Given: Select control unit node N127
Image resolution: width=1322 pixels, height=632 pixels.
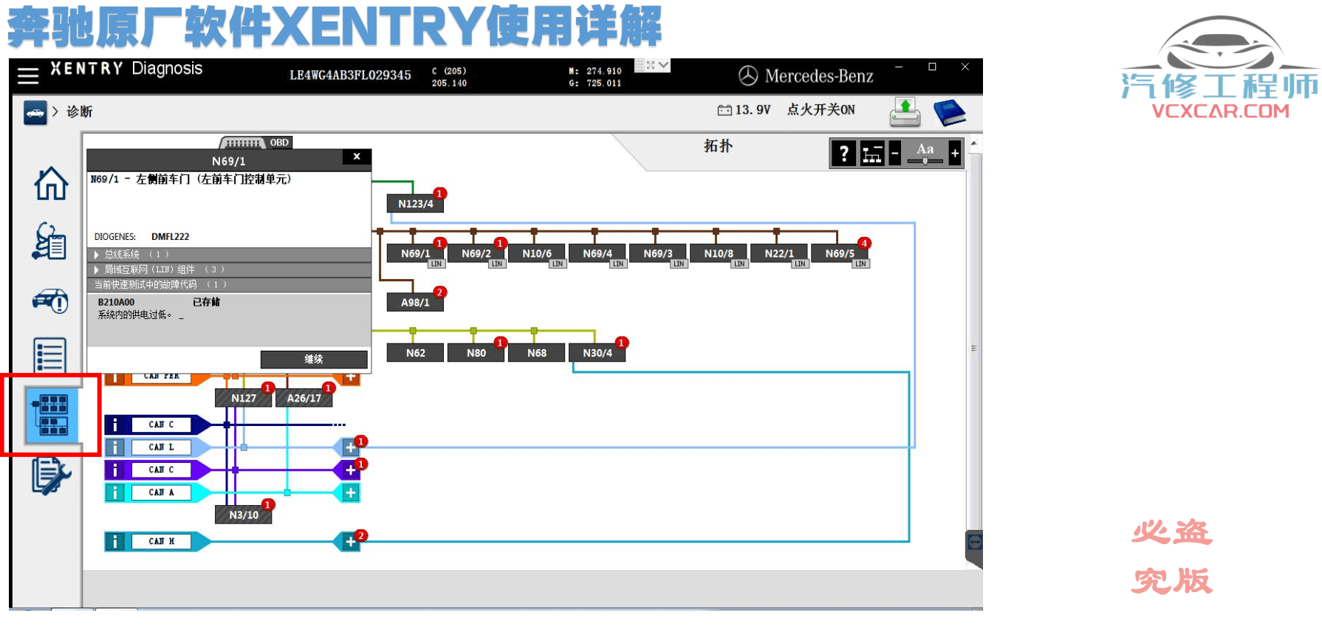Looking at the screenshot, I should coord(244,398).
